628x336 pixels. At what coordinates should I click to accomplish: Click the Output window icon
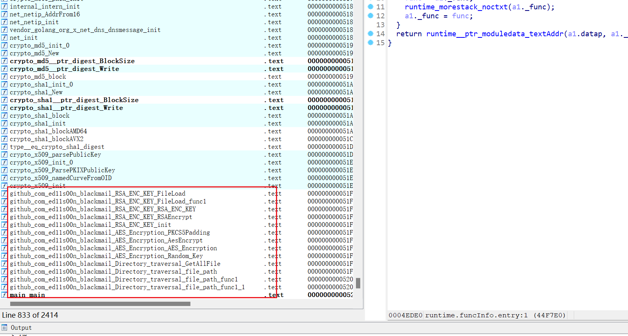click(x=5, y=327)
